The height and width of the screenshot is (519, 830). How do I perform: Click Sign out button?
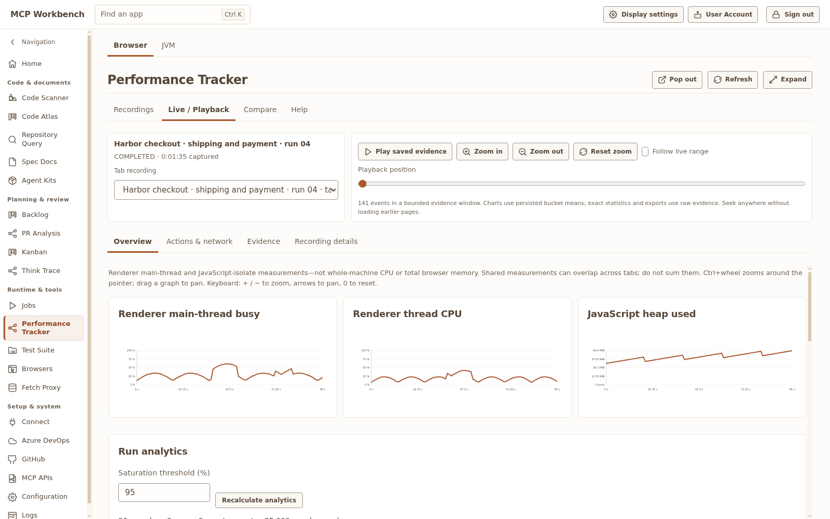point(793,15)
